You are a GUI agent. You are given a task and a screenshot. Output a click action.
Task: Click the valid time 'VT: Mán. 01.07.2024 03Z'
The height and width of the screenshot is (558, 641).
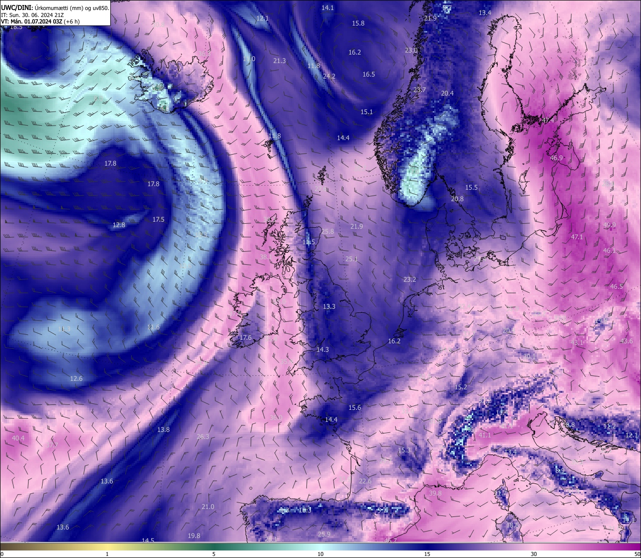coord(32,22)
